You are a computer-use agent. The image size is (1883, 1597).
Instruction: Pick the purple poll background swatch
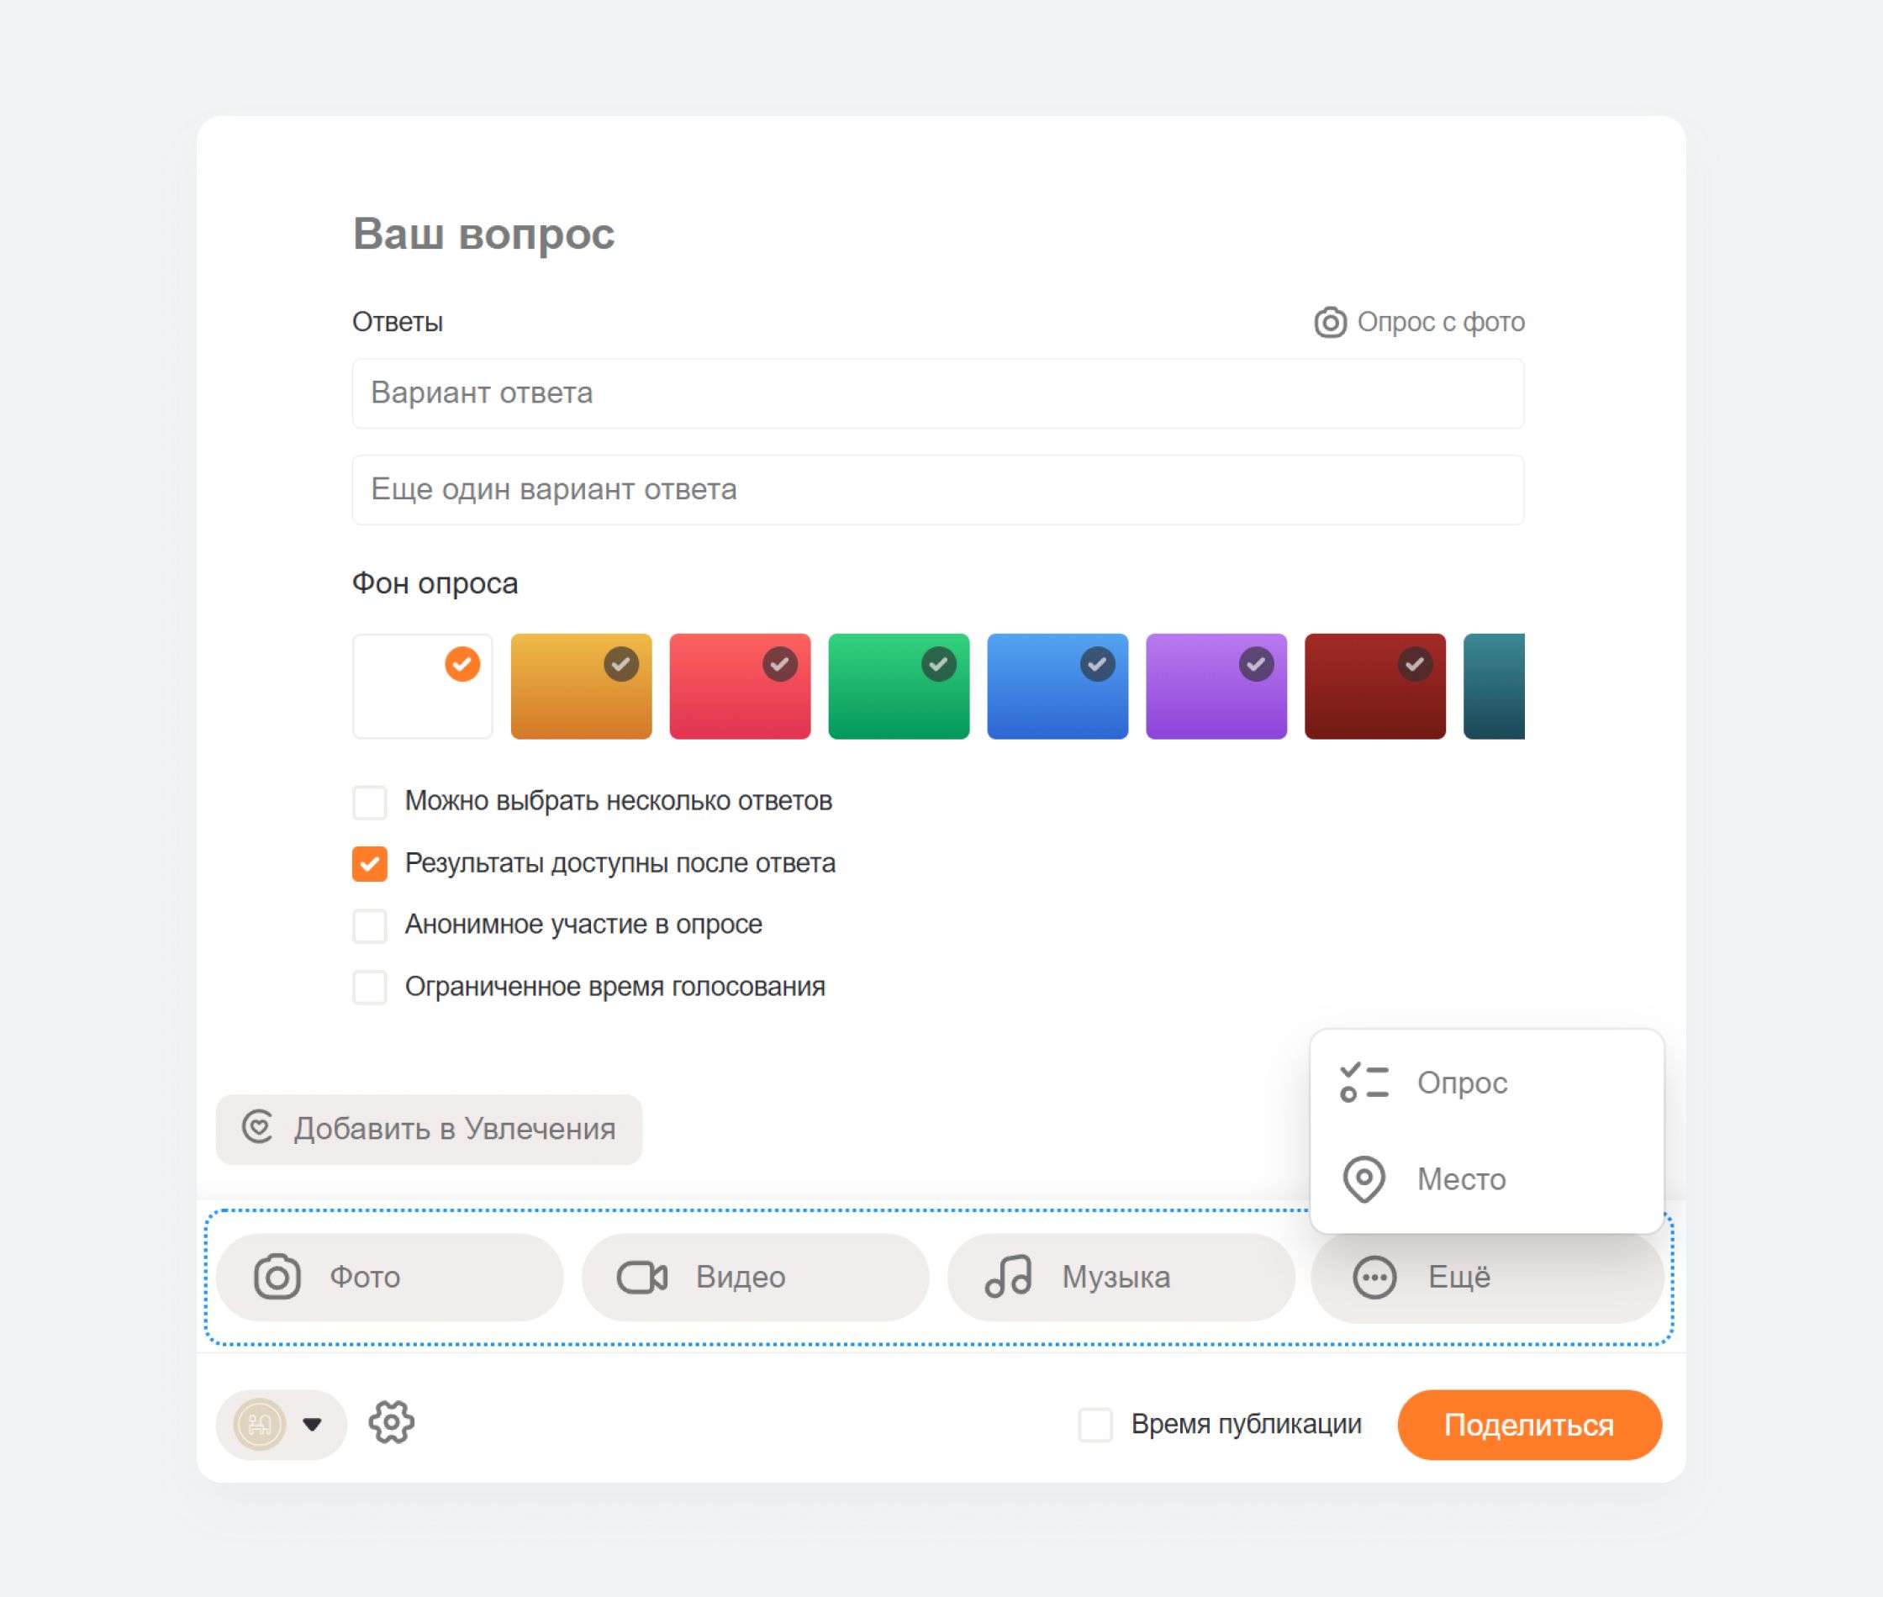tap(1215, 686)
